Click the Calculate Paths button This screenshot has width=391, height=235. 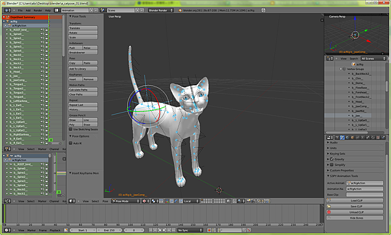click(83, 89)
